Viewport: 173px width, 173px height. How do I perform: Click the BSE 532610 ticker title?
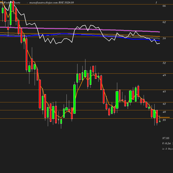click(x=66, y=2)
